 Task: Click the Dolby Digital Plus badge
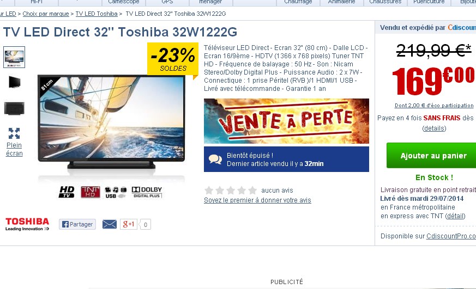[x=147, y=192]
